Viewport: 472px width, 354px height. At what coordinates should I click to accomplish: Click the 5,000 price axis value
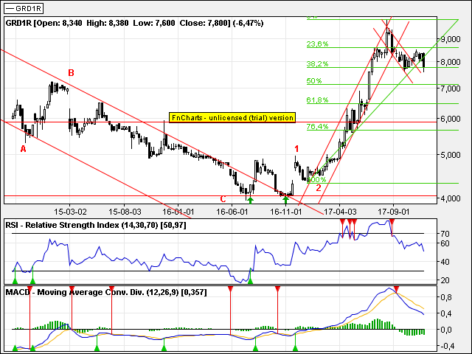coord(451,155)
